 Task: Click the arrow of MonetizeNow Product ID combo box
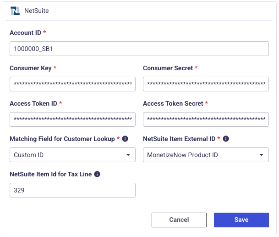[262, 155]
